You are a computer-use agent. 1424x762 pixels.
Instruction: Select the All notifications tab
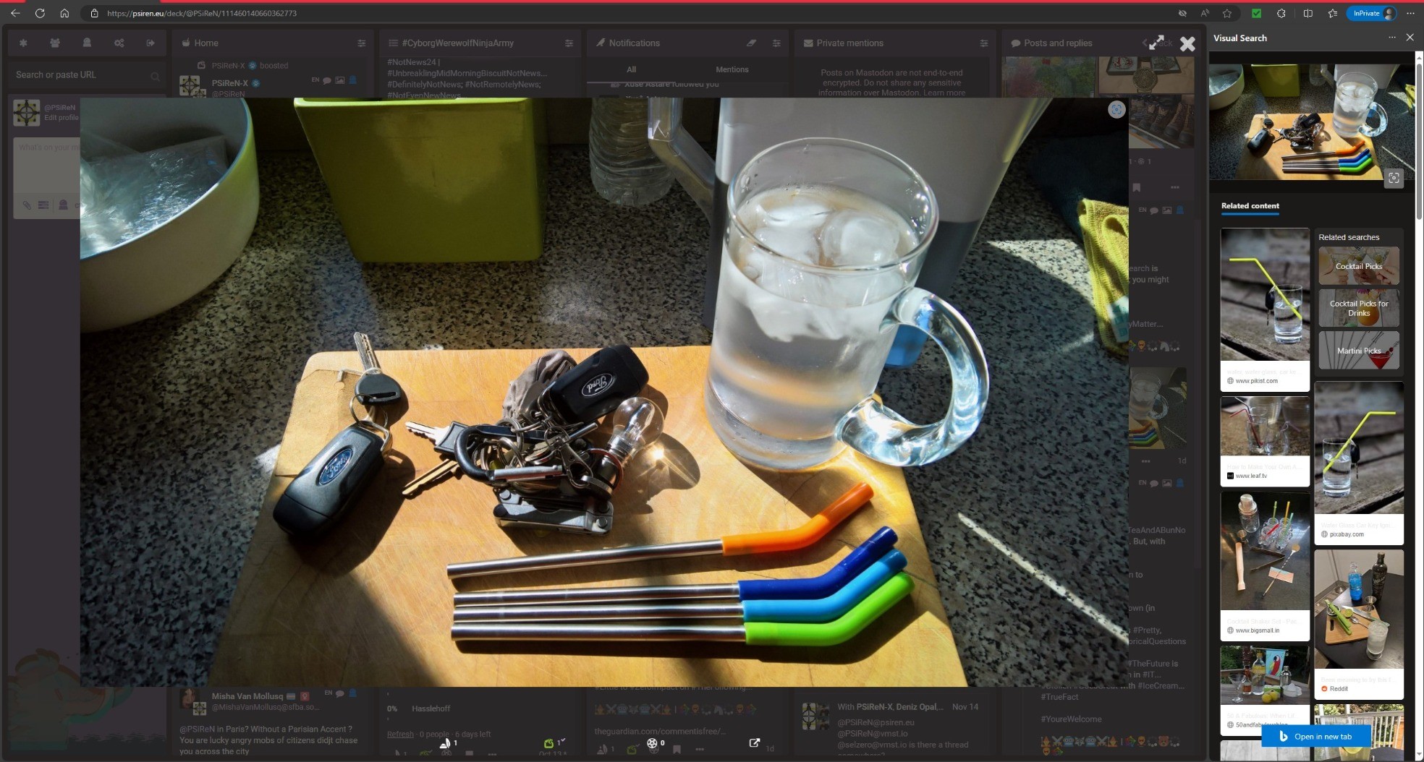point(631,69)
